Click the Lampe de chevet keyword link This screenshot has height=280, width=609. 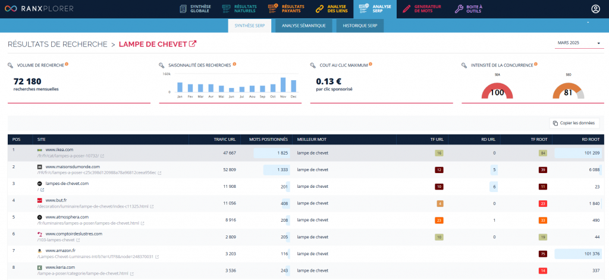(x=153, y=44)
